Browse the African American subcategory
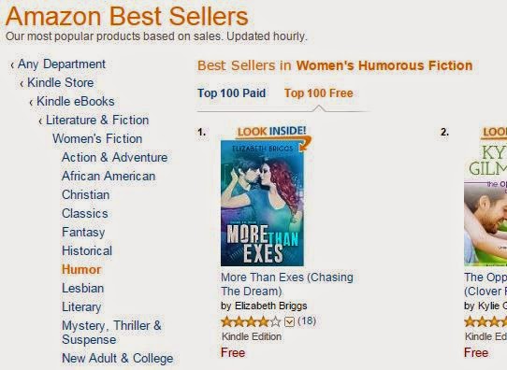The image size is (507, 370). (109, 177)
